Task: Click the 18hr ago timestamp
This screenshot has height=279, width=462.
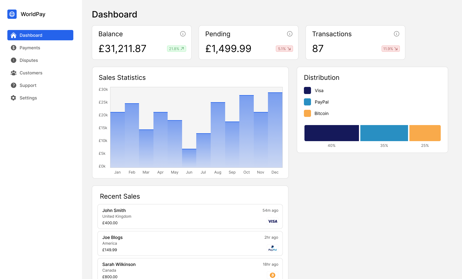Action: pos(270,264)
